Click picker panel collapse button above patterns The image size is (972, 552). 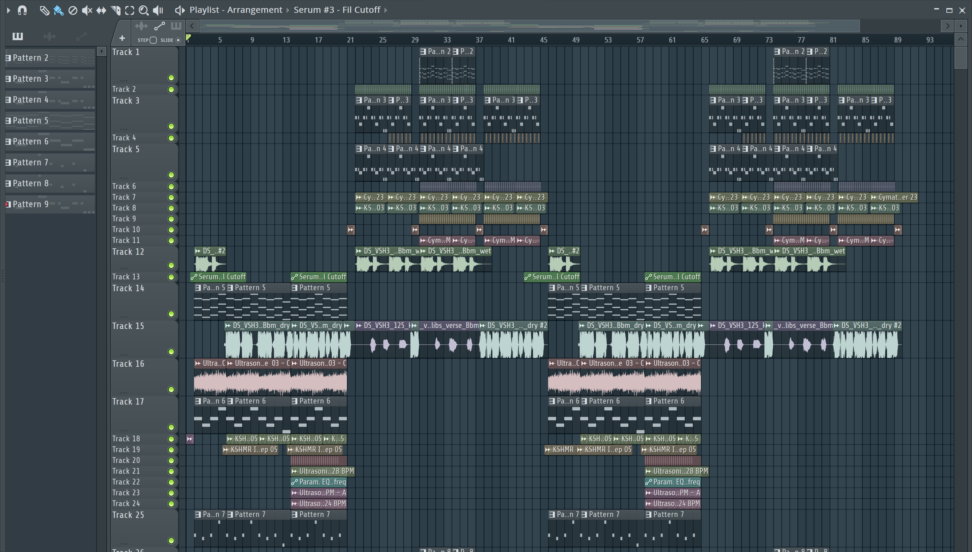point(101,51)
